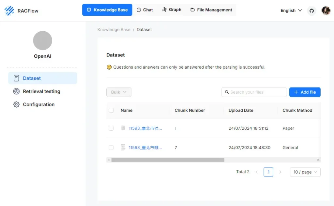This screenshot has height=206, width=334.
Task: Switch to the File Management tab
Action: pyautogui.click(x=211, y=10)
